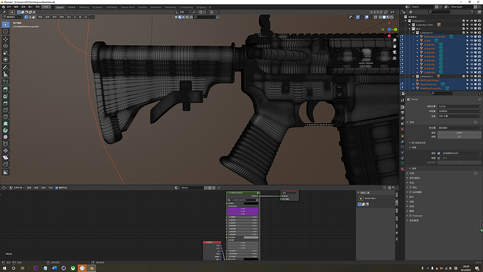Viewport: 483px width, 272px height.
Task: Open the 渲染 menu in the top bar
Action: click(x=23, y=7)
